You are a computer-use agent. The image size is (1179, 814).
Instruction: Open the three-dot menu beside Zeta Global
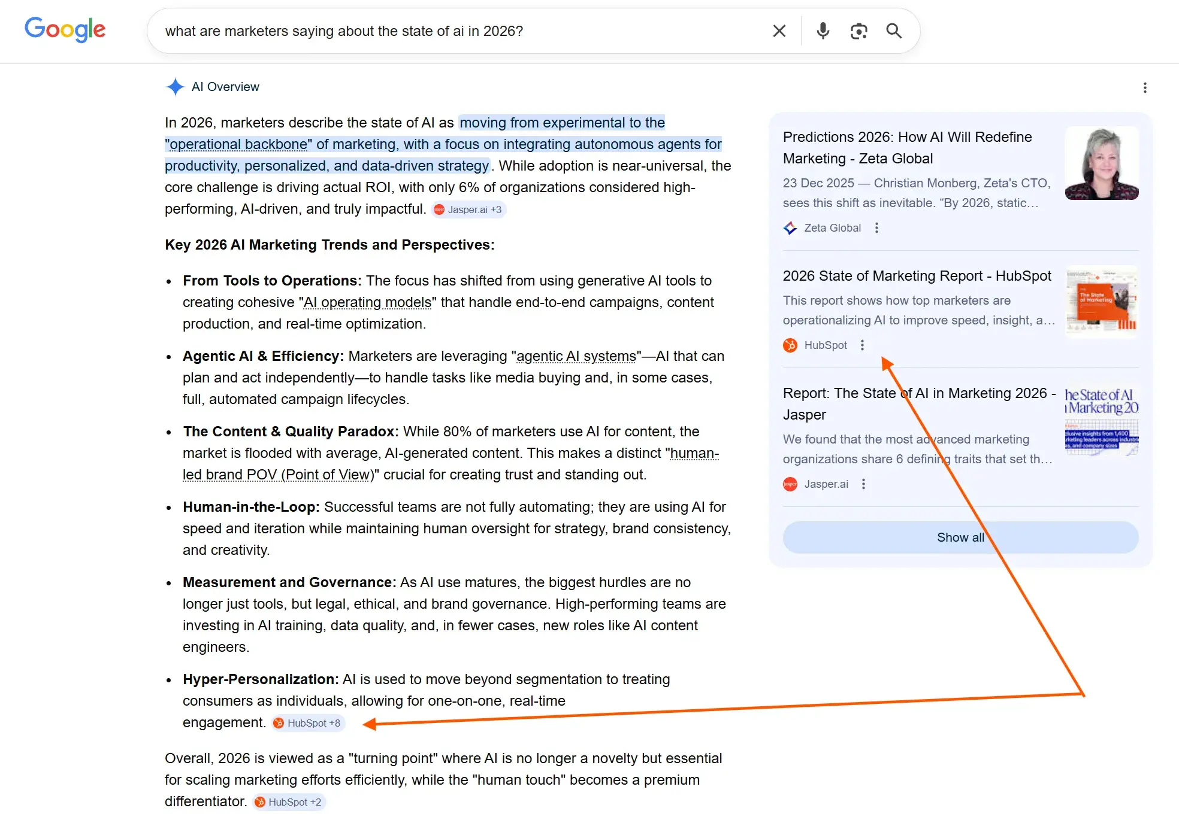876,228
